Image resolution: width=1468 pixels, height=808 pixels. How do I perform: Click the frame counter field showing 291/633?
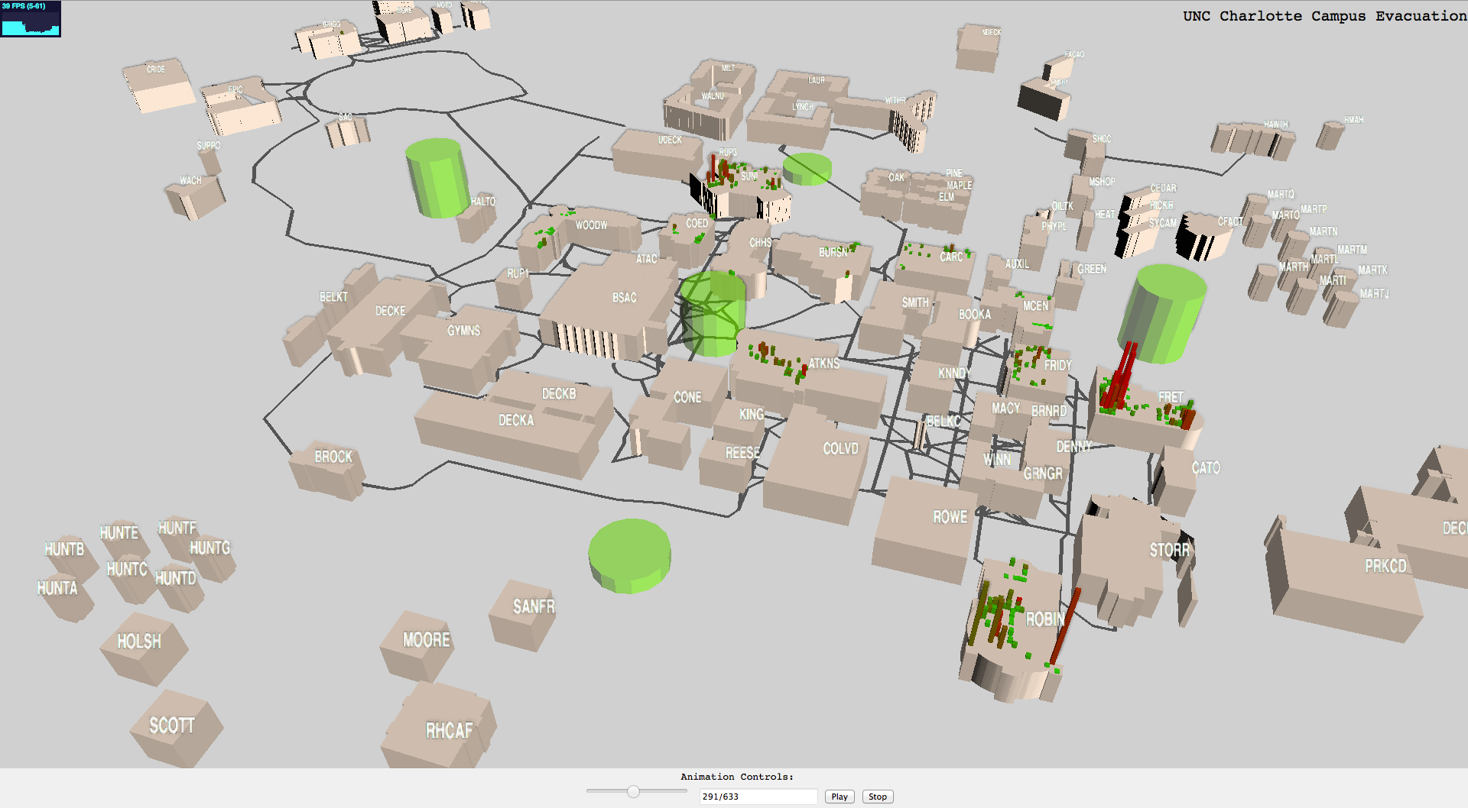tap(758, 797)
